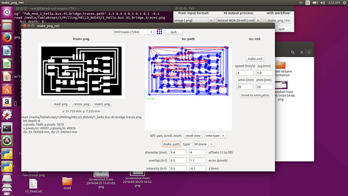Viewport: 348px width, 196px height.
Task: Click the reset view button
Action: pyautogui.click(x=193, y=136)
